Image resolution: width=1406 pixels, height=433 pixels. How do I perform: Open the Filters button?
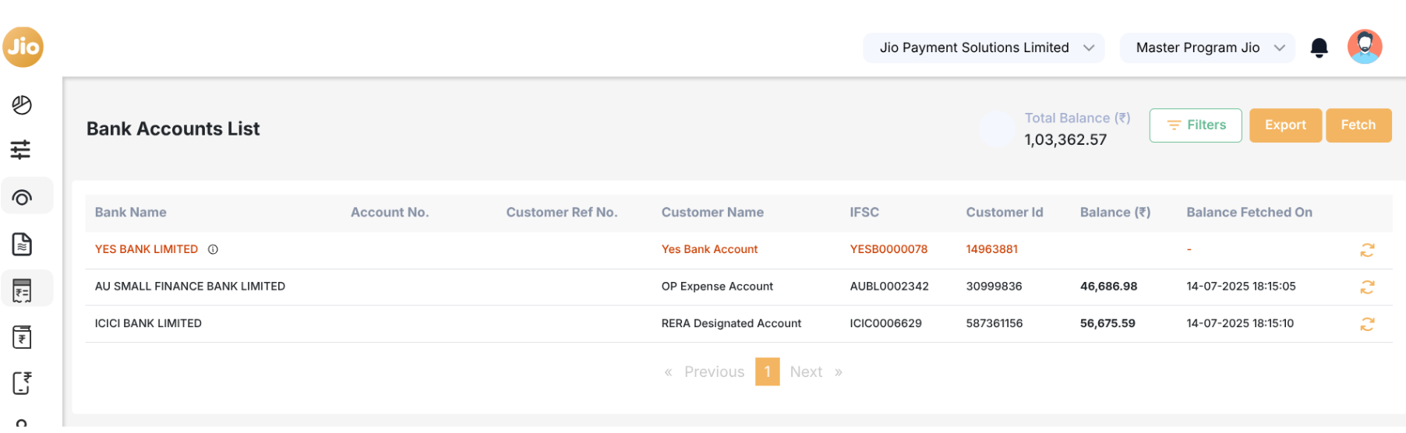click(x=1196, y=125)
